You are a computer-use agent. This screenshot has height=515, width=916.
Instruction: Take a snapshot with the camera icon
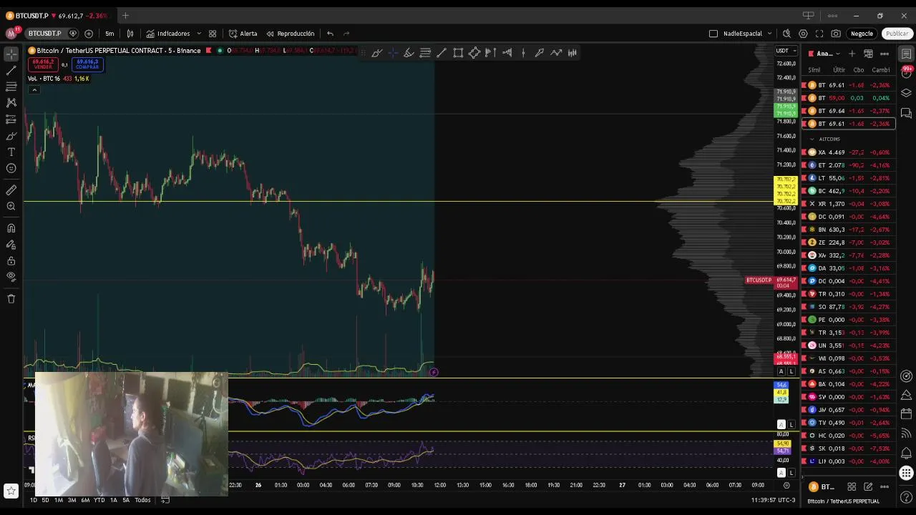(836, 34)
